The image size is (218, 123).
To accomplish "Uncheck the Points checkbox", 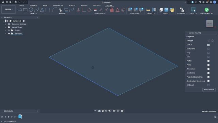I will click(208, 65).
